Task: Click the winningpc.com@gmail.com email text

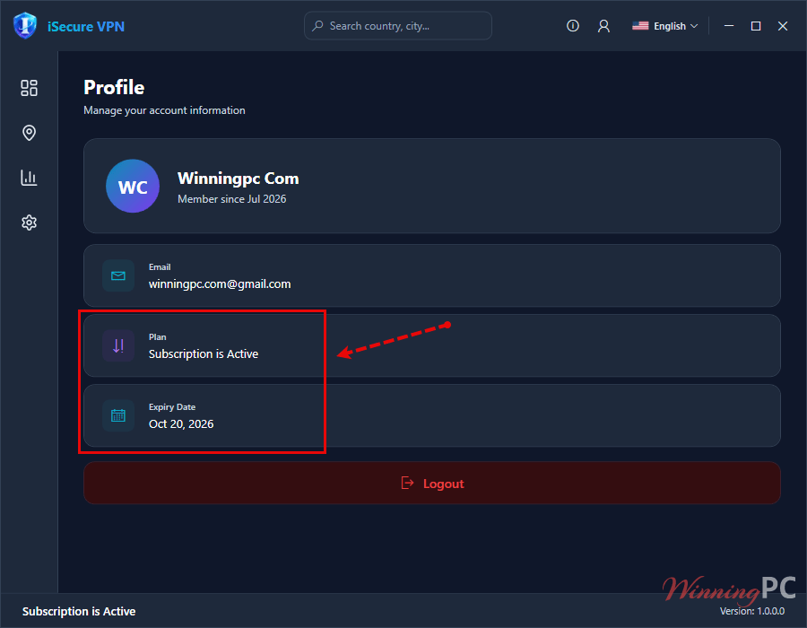Action: (220, 284)
